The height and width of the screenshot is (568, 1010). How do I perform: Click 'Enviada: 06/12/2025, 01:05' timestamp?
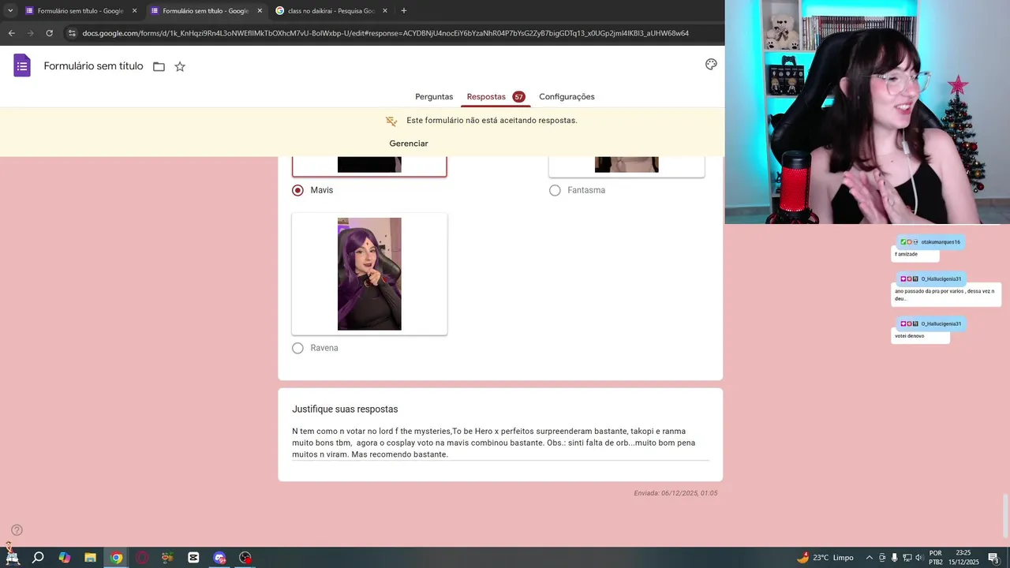675,493
